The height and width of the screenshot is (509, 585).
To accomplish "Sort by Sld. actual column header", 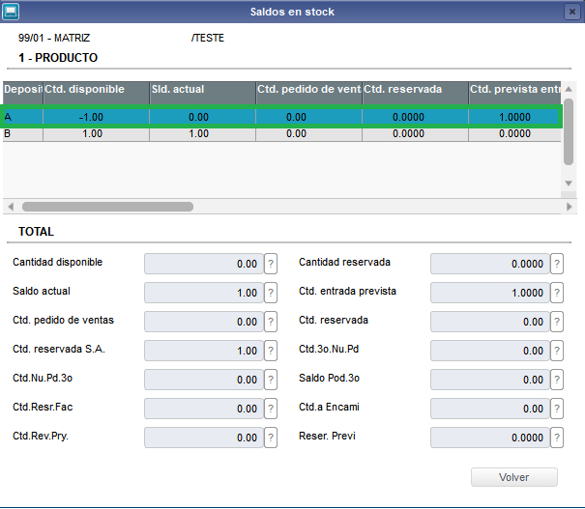I will (203, 93).
